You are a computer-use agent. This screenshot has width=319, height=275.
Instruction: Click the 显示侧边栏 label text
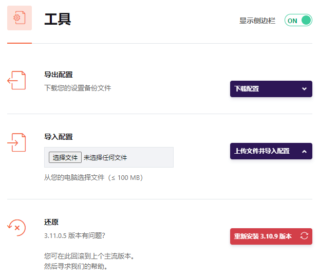click(257, 21)
